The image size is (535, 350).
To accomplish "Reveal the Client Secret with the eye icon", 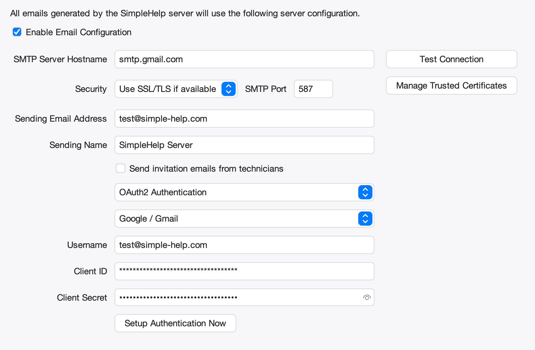I will point(367,297).
